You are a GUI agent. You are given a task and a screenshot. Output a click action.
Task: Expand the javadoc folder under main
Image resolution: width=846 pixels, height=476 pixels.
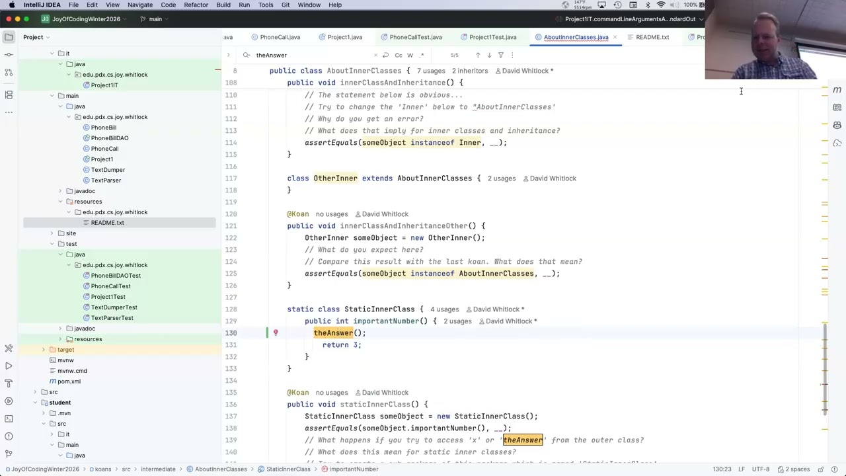(60, 191)
